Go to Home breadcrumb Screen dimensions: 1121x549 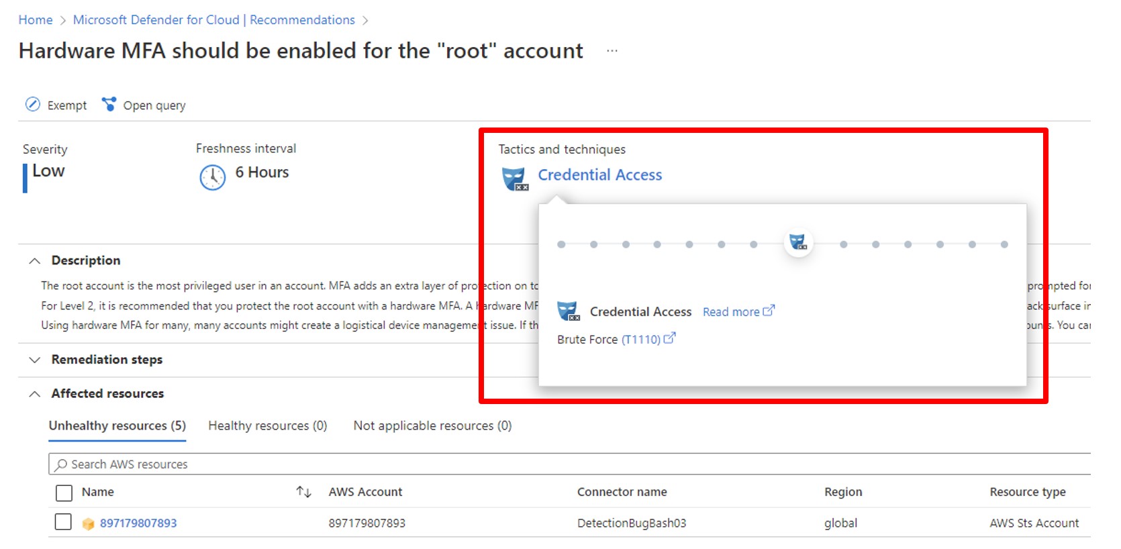36,20
